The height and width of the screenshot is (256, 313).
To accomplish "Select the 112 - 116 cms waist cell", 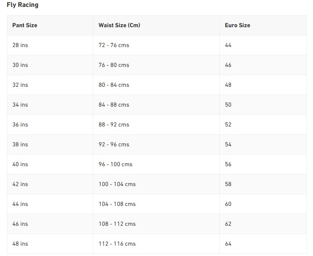I will 117,244.
